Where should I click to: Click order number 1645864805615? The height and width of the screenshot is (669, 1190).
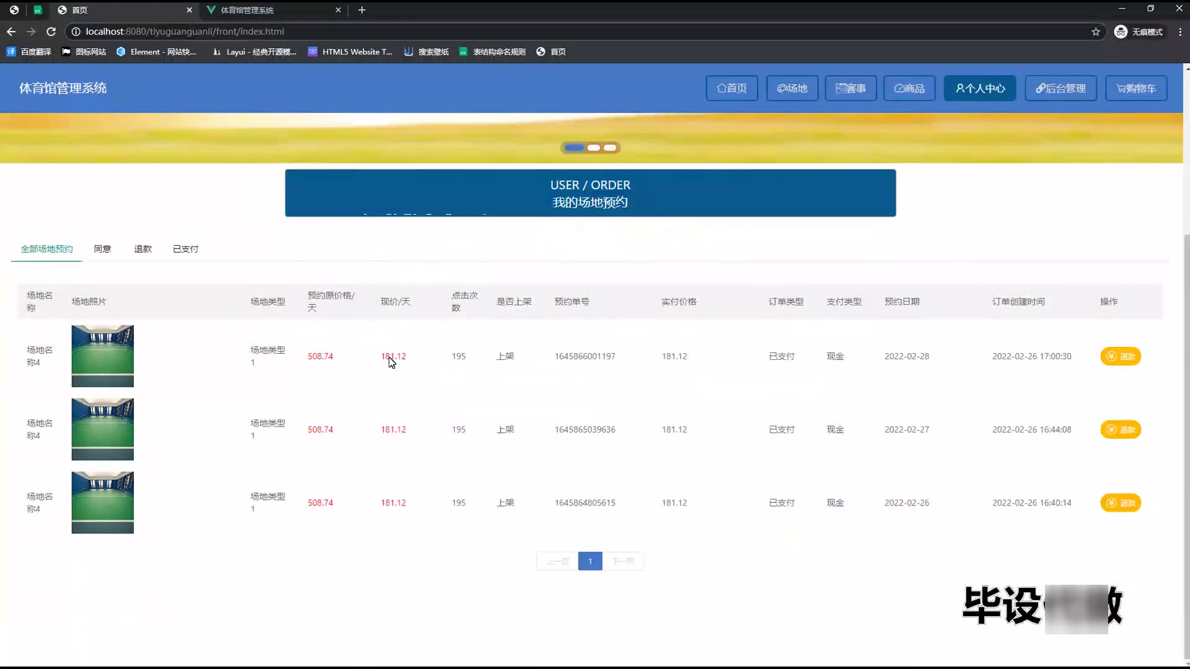pyautogui.click(x=585, y=502)
